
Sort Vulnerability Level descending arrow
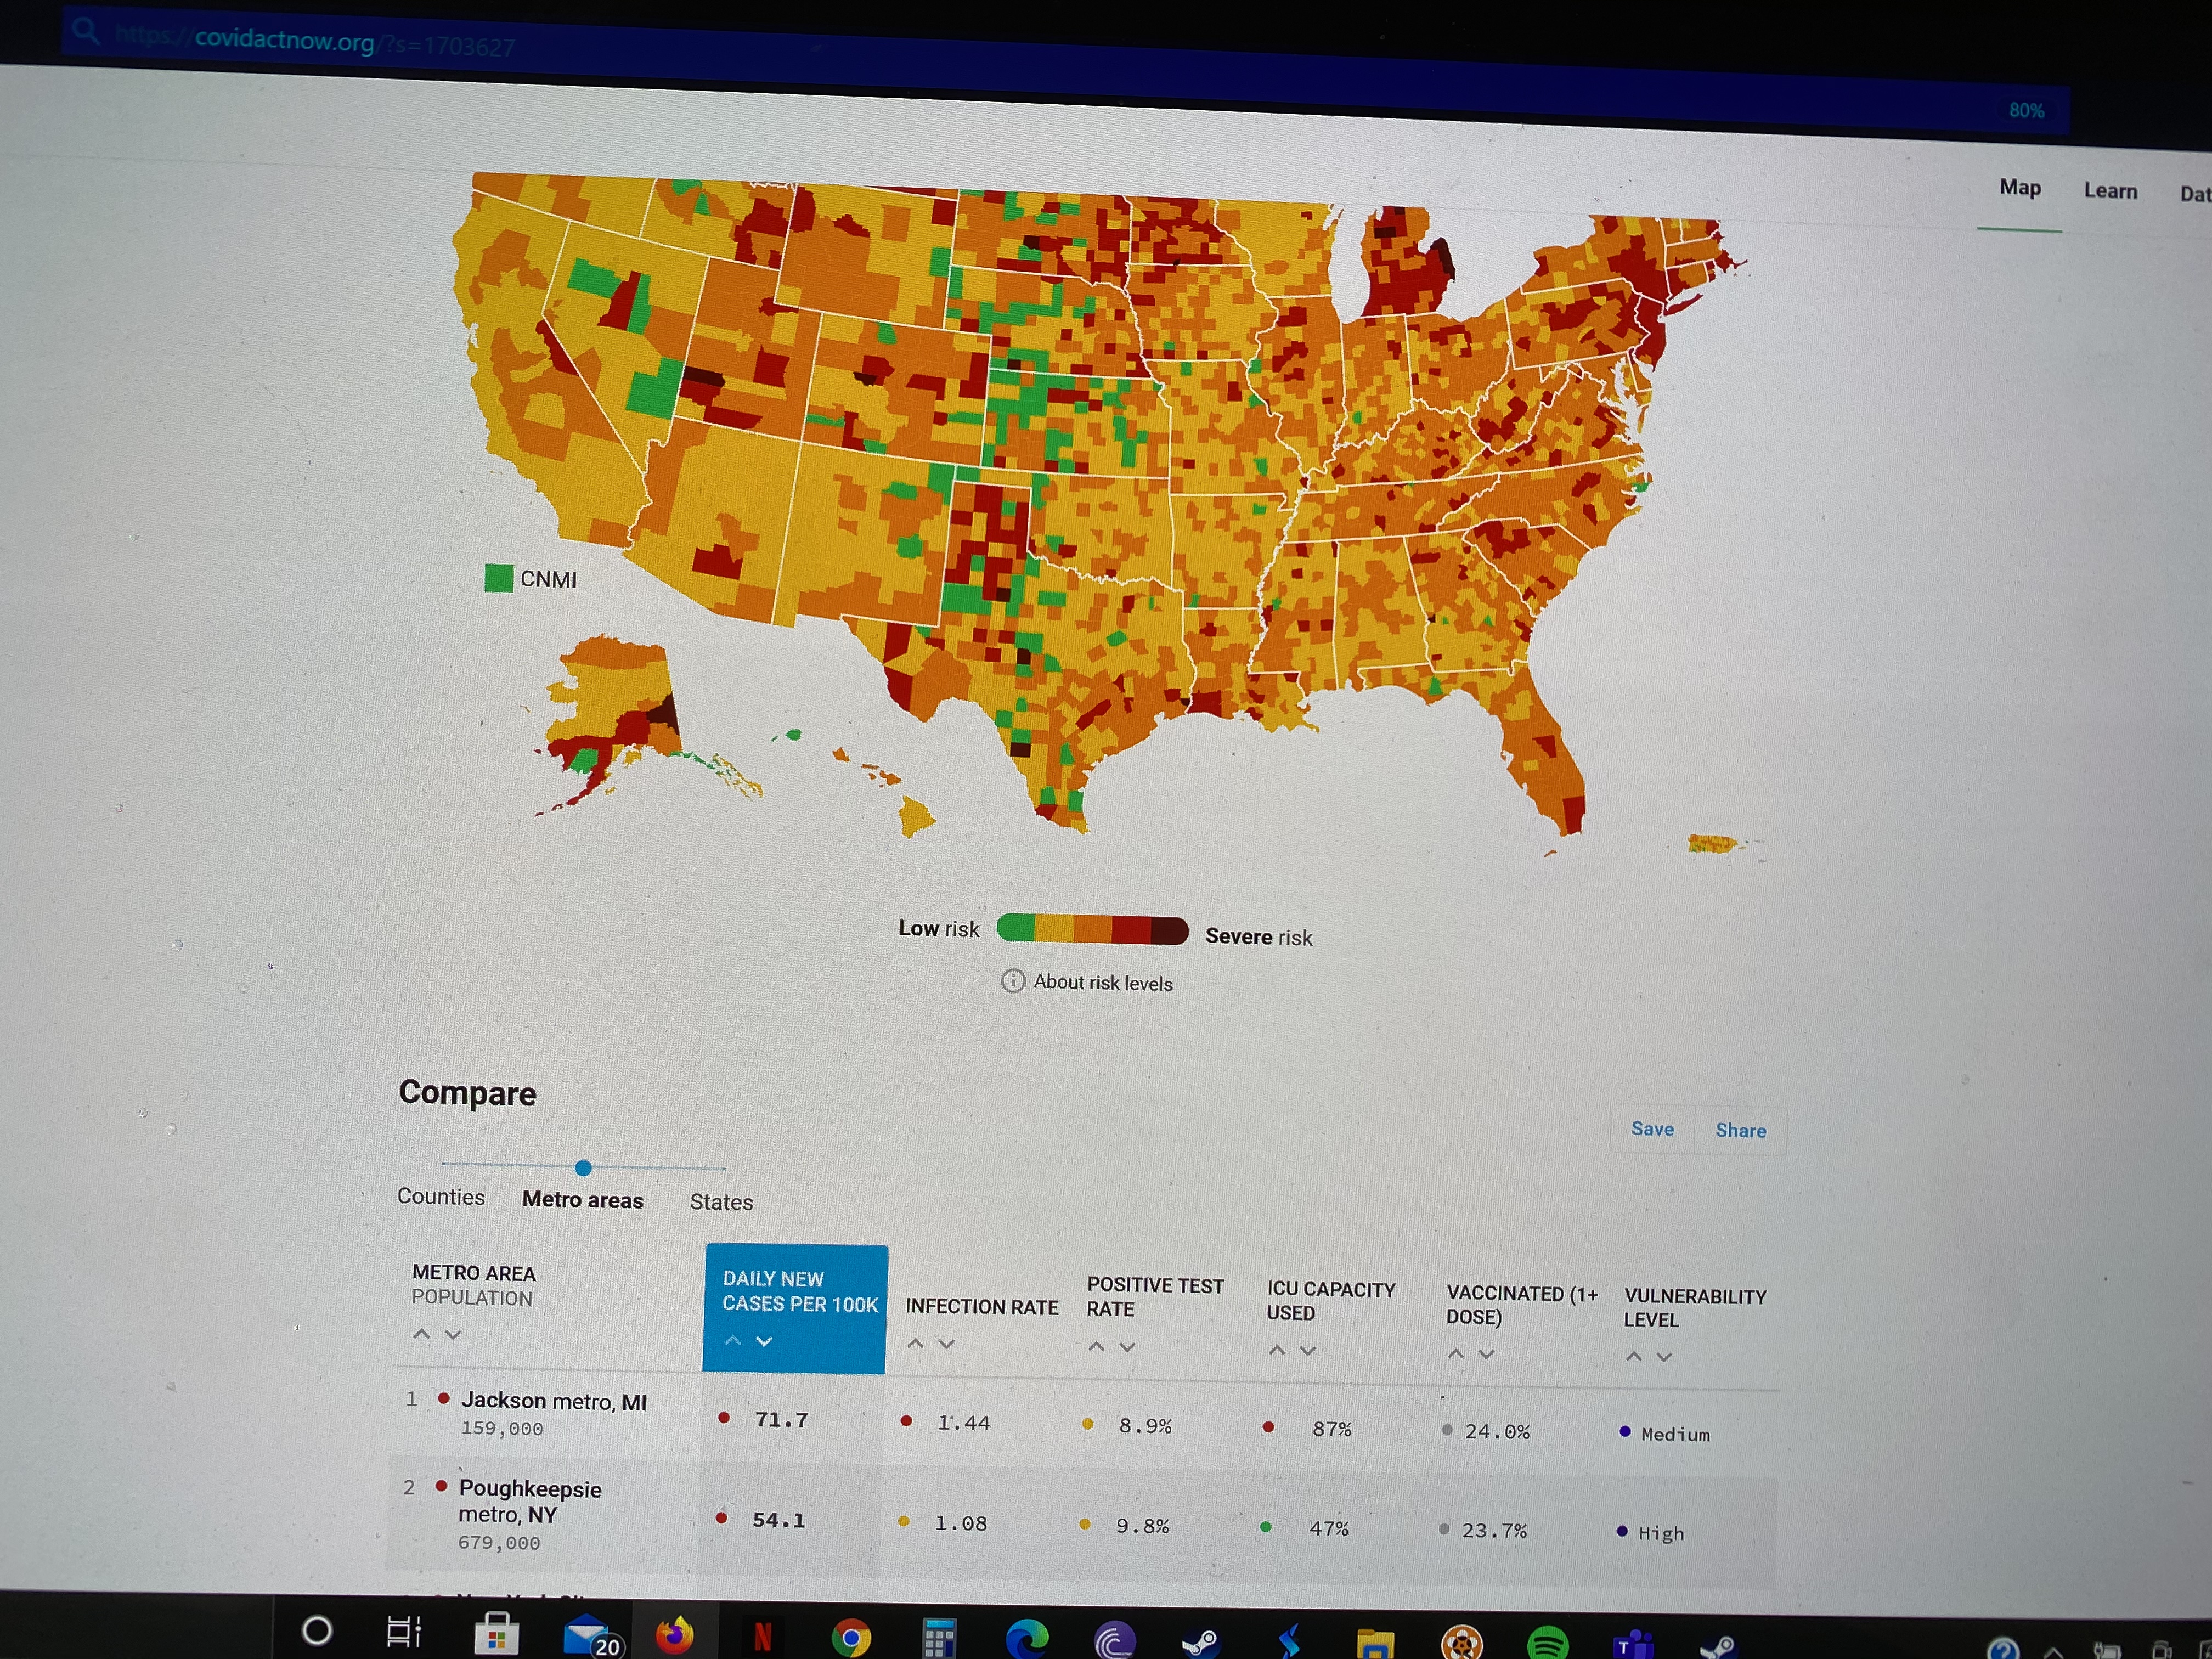pos(1664,1357)
